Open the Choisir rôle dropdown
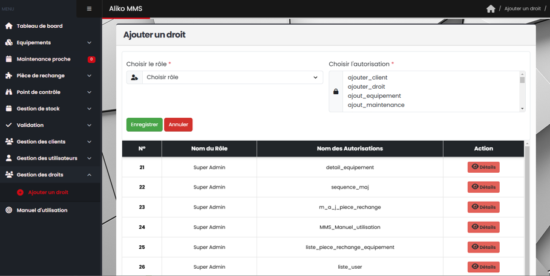The width and height of the screenshot is (550, 276). click(x=232, y=77)
